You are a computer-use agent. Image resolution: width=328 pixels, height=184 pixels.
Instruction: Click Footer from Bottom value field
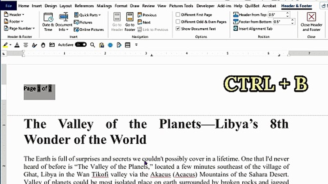click(282, 22)
